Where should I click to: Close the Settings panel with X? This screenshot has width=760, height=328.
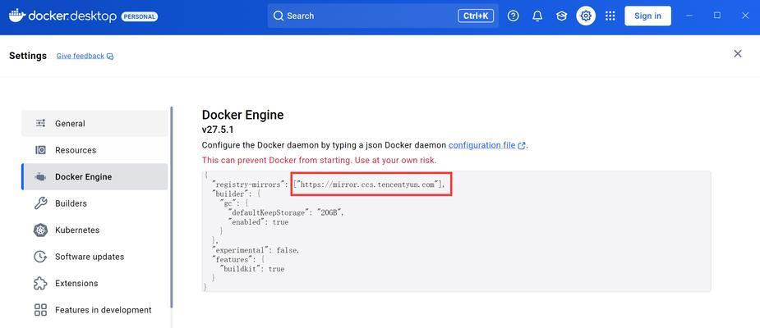(737, 53)
